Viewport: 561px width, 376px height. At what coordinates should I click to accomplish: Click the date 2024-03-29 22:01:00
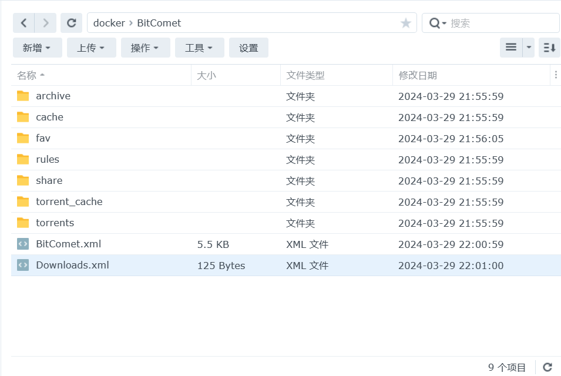click(451, 266)
